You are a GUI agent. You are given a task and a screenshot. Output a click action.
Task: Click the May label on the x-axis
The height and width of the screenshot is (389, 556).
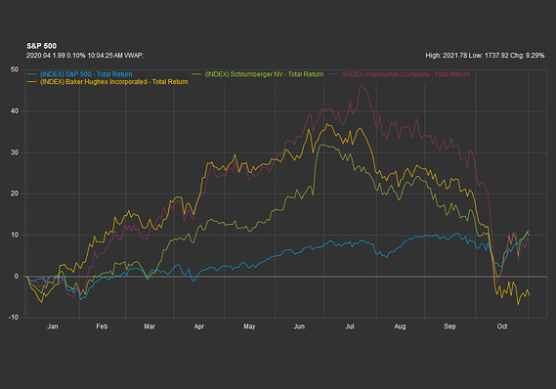click(249, 326)
